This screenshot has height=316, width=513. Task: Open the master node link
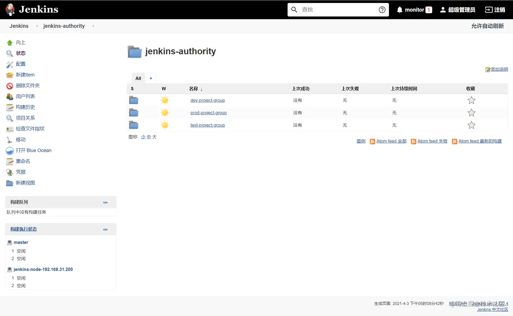pos(21,242)
